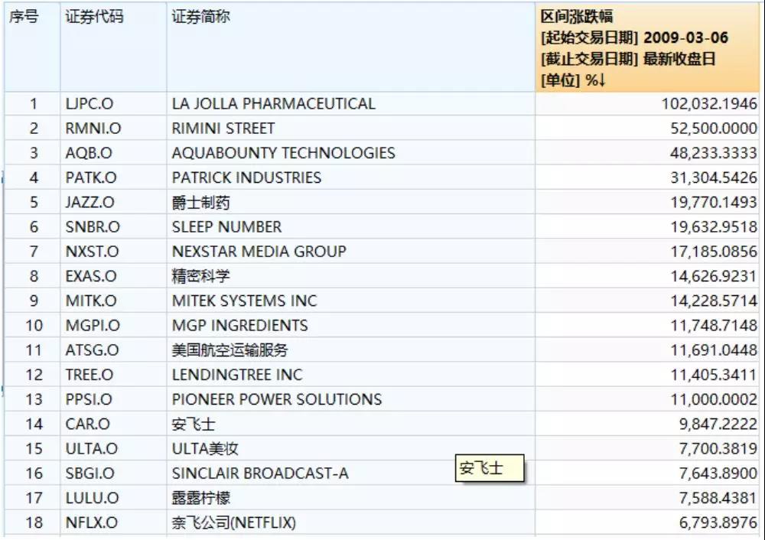This screenshot has height=540, width=765.
Task: Select ticker EXAS.O
Action: coord(91,276)
